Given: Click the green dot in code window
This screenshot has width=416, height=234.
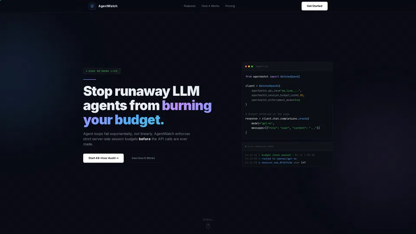Looking at the screenshot, I should pyautogui.click(x=252, y=66).
